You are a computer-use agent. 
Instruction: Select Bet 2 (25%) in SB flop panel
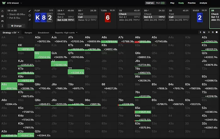pos(65,17)
